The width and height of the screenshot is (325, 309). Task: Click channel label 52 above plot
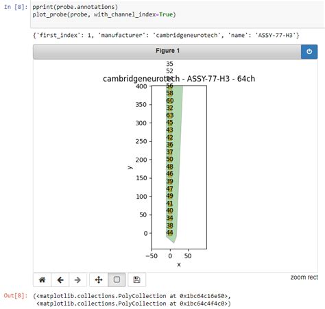click(x=169, y=71)
